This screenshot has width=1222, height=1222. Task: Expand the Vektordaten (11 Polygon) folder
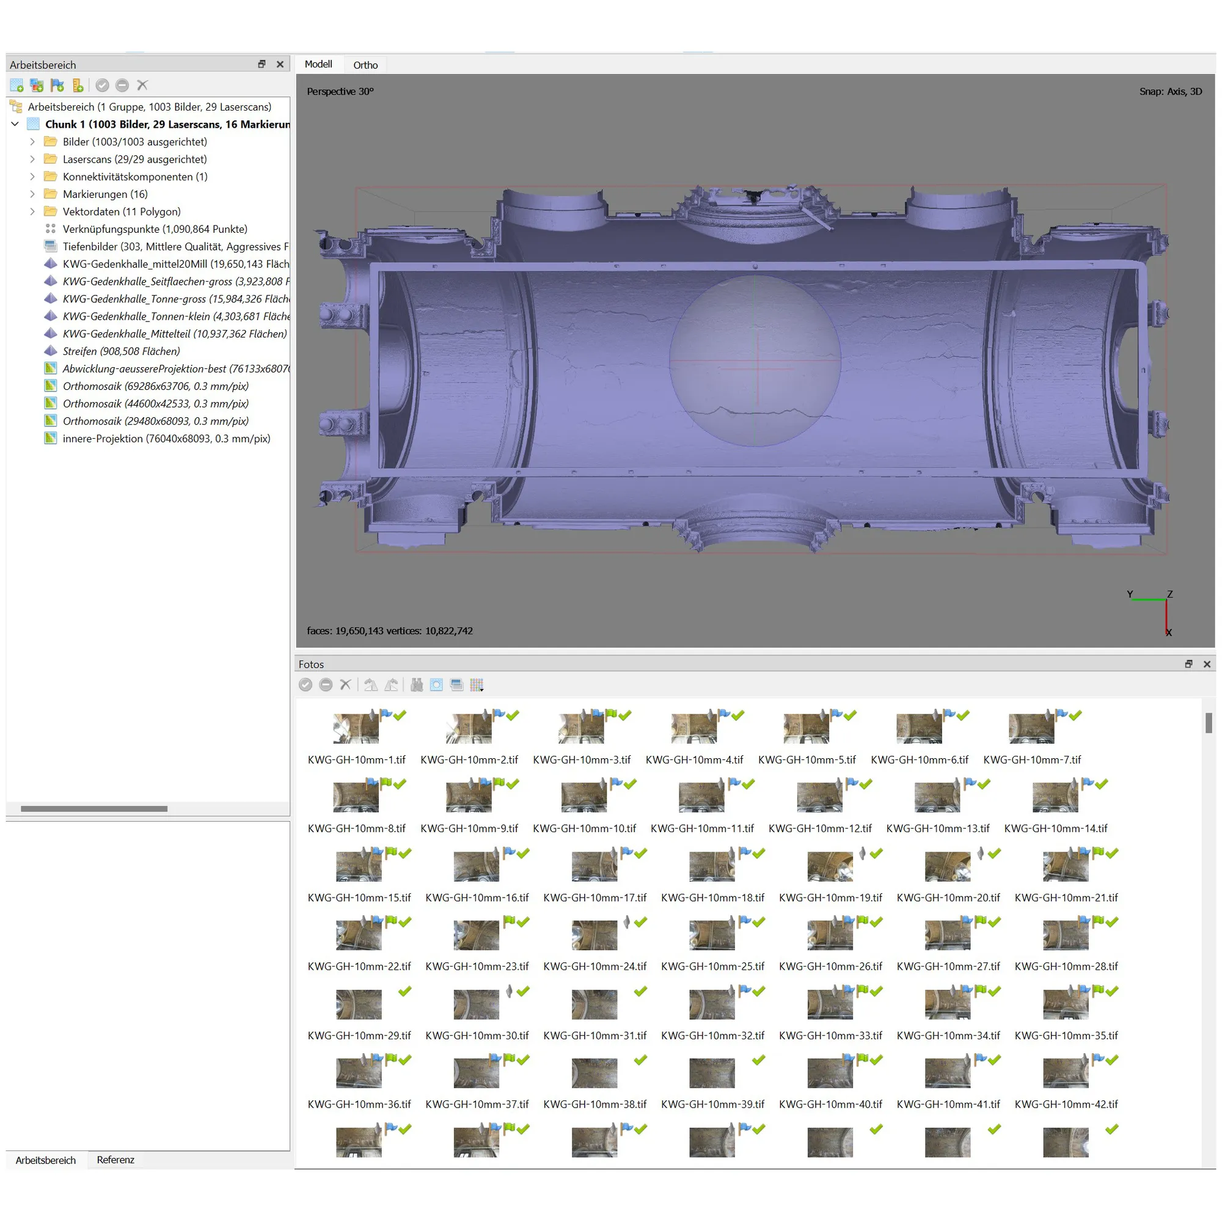click(x=32, y=211)
